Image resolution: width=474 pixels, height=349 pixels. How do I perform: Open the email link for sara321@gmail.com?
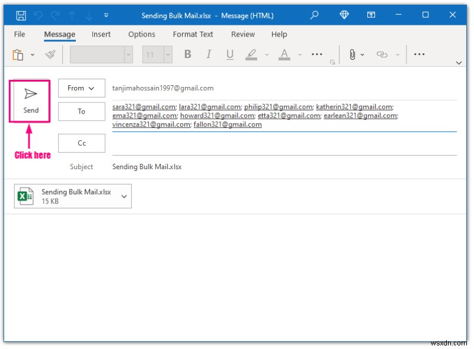142,108
